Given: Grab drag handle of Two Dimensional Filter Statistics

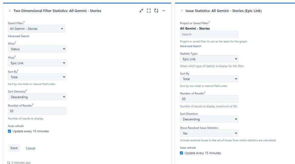Looking at the screenshot, I should coord(10,11).
